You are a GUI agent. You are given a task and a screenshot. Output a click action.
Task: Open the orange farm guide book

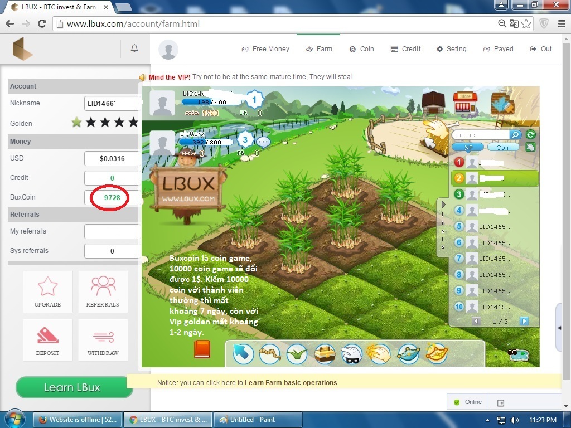pyautogui.click(x=202, y=349)
